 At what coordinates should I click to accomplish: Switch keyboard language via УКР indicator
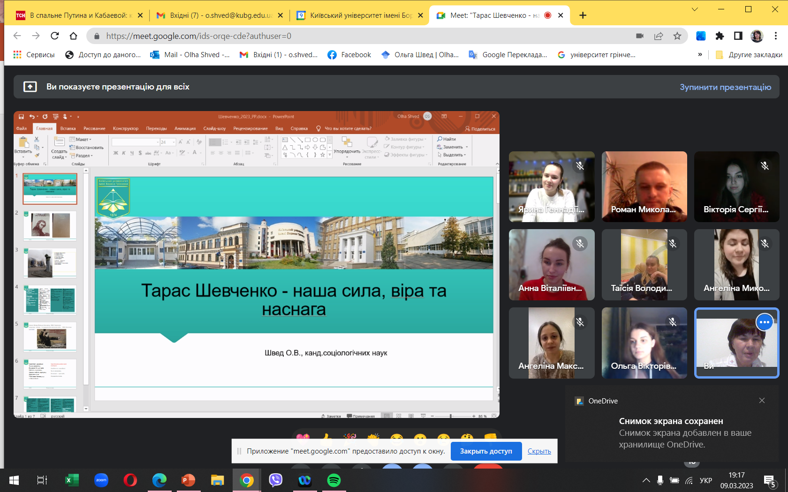pyautogui.click(x=705, y=480)
